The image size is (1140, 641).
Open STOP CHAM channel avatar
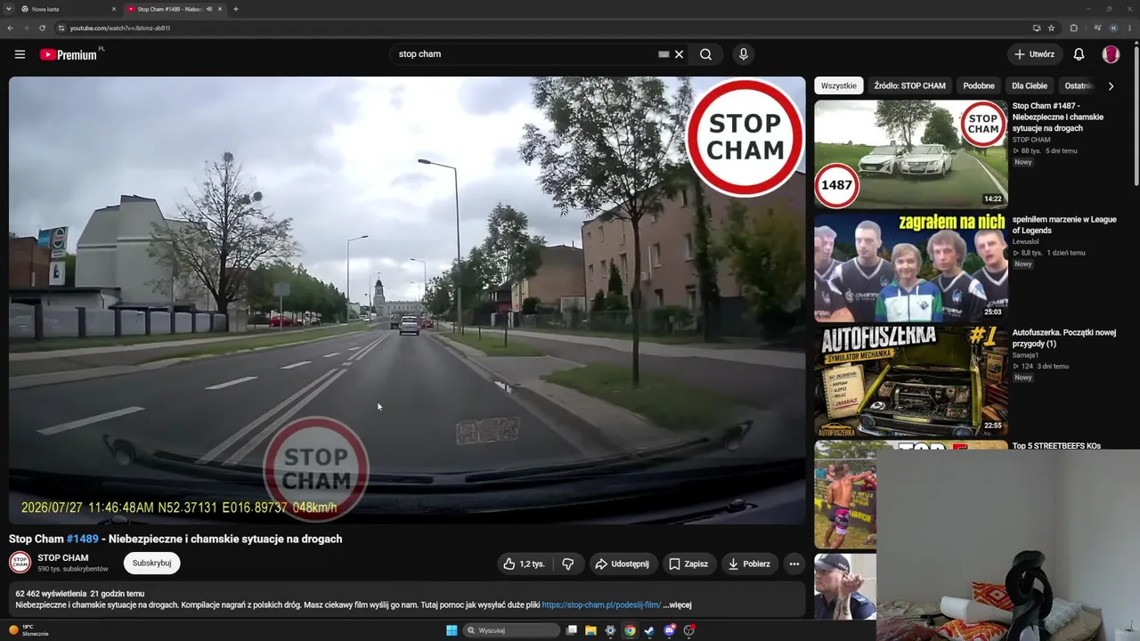(20, 563)
